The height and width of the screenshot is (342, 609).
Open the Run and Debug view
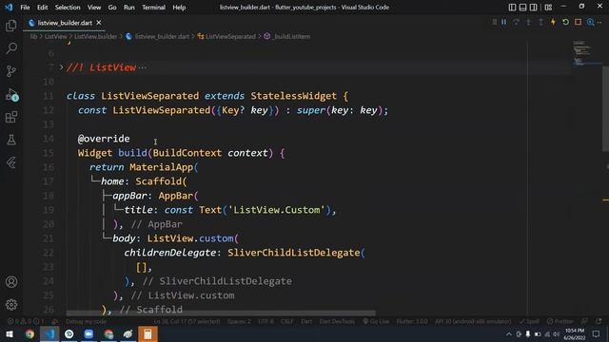(11, 95)
